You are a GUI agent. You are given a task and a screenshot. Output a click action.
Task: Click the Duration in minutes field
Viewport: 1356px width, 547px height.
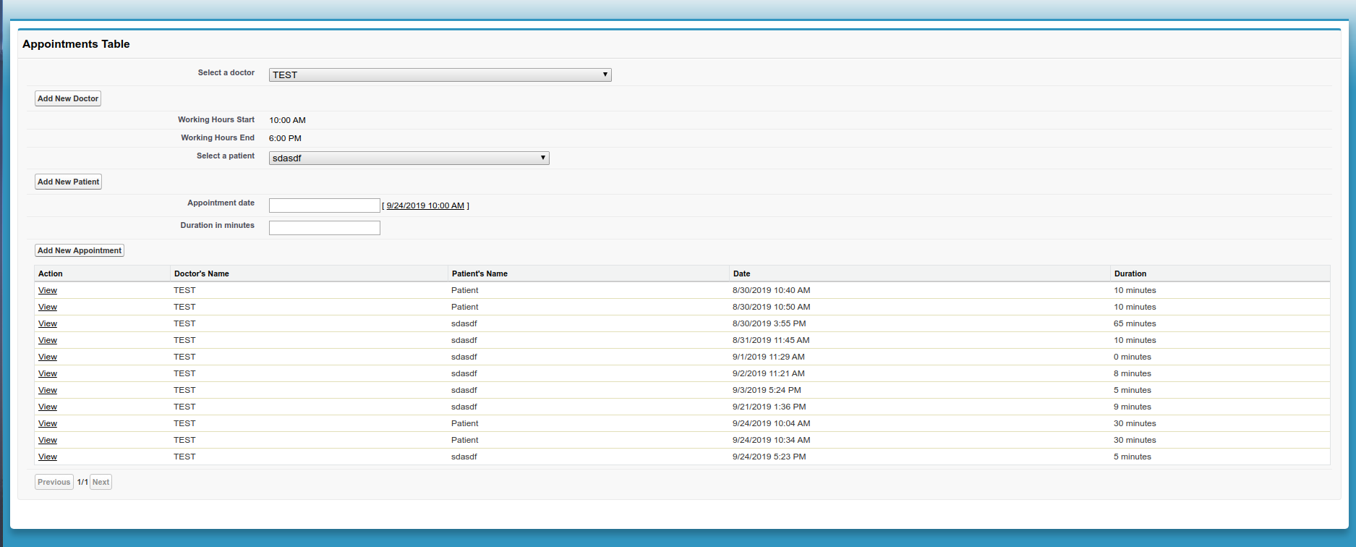pos(324,228)
